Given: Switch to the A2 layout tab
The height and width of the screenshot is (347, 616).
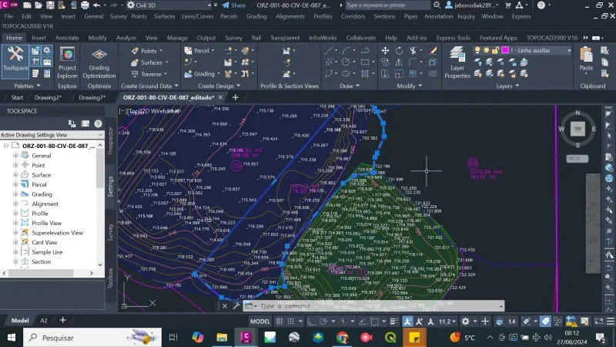Looking at the screenshot, I should [x=44, y=320].
